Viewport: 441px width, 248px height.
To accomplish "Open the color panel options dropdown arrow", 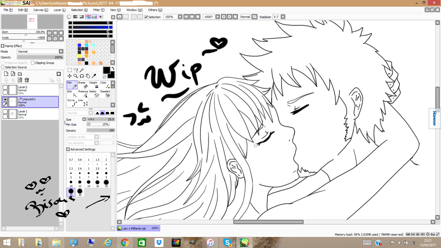I will coord(113,17).
